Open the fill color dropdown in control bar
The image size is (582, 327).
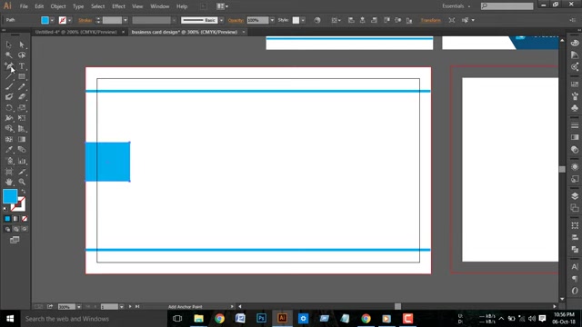pyautogui.click(x=52, y=20)
